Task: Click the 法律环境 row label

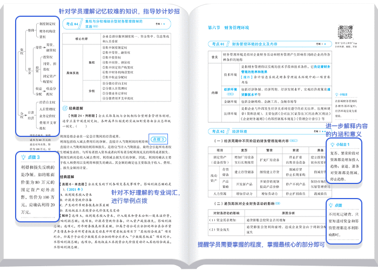Action: point(231,113)
